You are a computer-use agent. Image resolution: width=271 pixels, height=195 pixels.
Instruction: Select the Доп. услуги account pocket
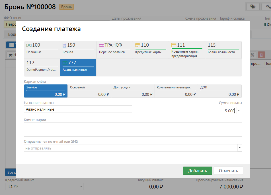(133, 91)
